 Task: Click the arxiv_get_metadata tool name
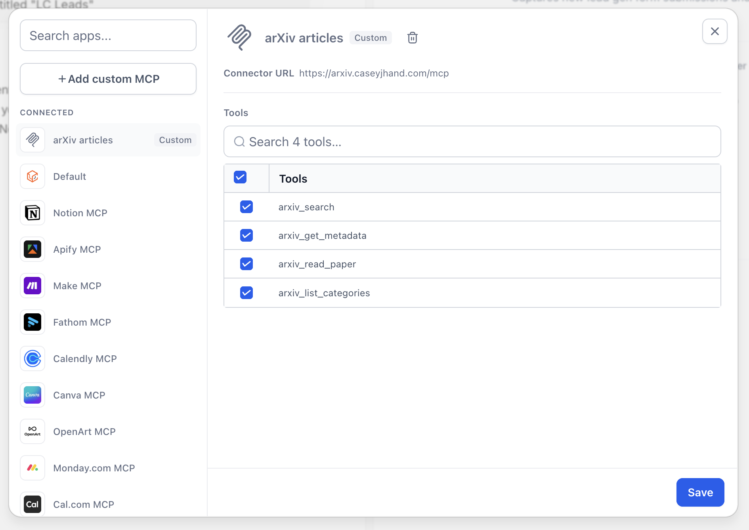tap(323, 236)
